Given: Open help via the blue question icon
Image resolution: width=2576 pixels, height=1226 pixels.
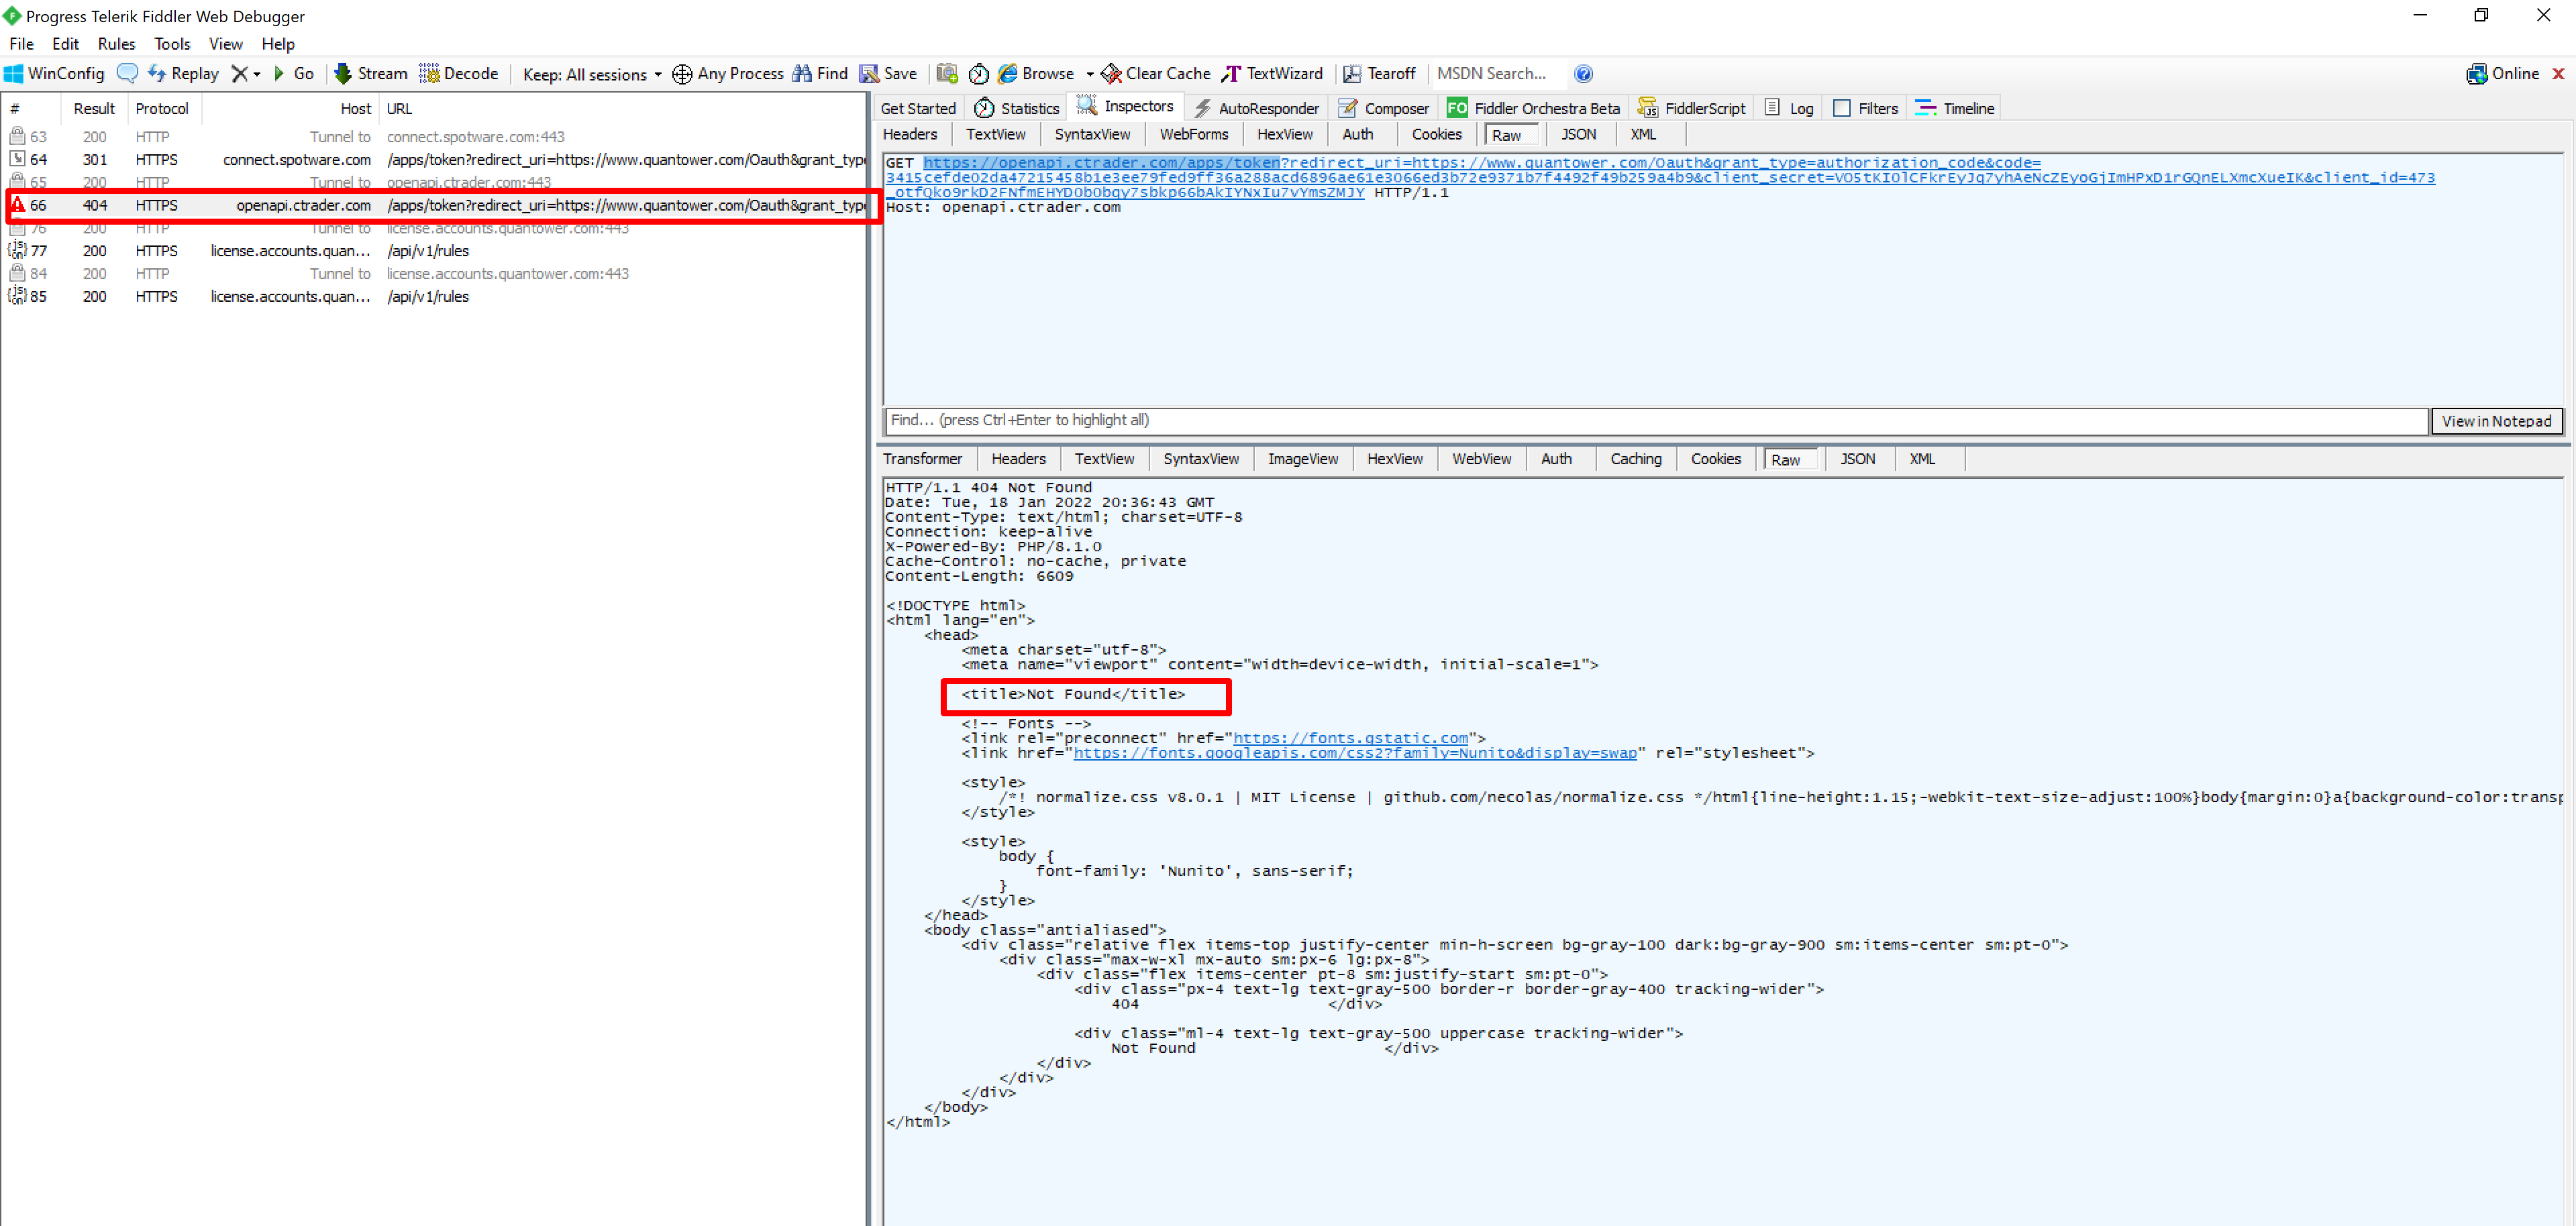Looking at the screenshot, I should click(x=1583, y=74).
